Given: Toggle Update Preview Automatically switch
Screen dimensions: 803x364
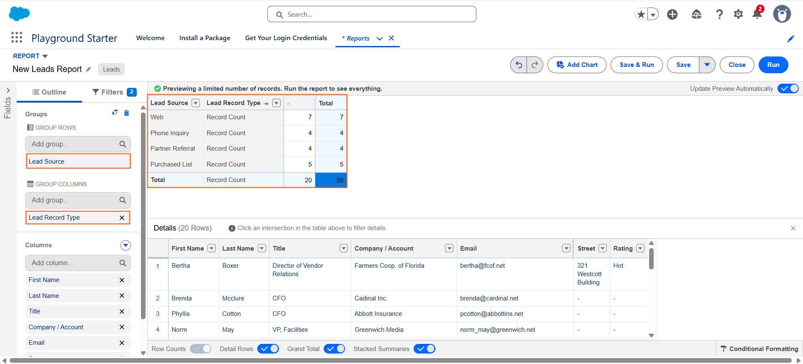Looking at the screenshot, I should 788,89.
